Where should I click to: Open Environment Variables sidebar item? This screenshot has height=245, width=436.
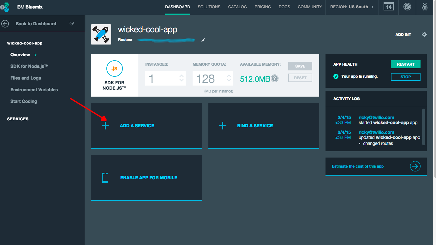(34, 90)
